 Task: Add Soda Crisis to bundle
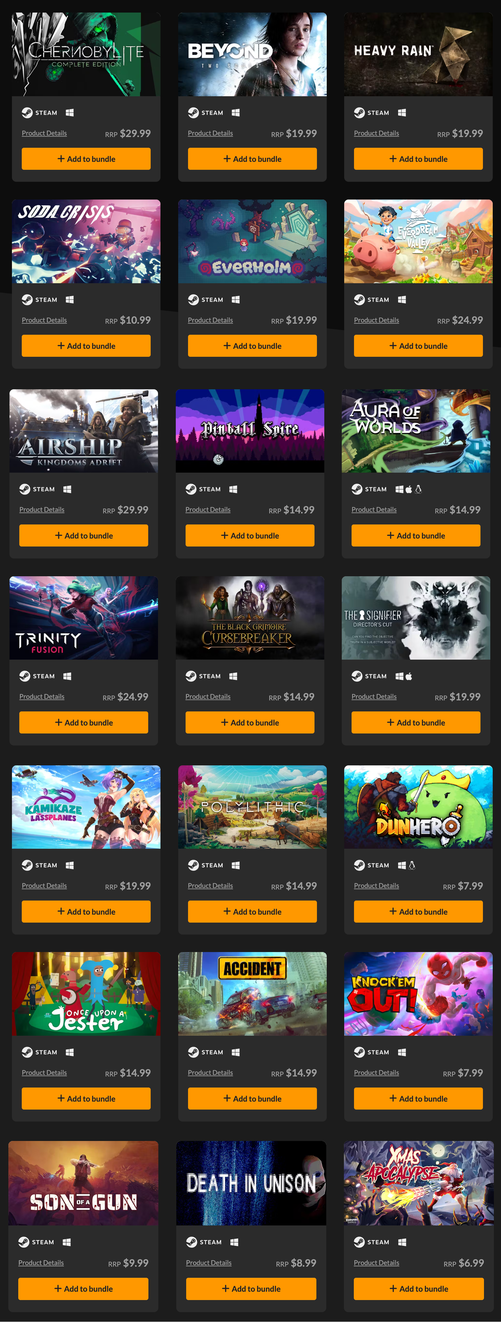[86, 346]
